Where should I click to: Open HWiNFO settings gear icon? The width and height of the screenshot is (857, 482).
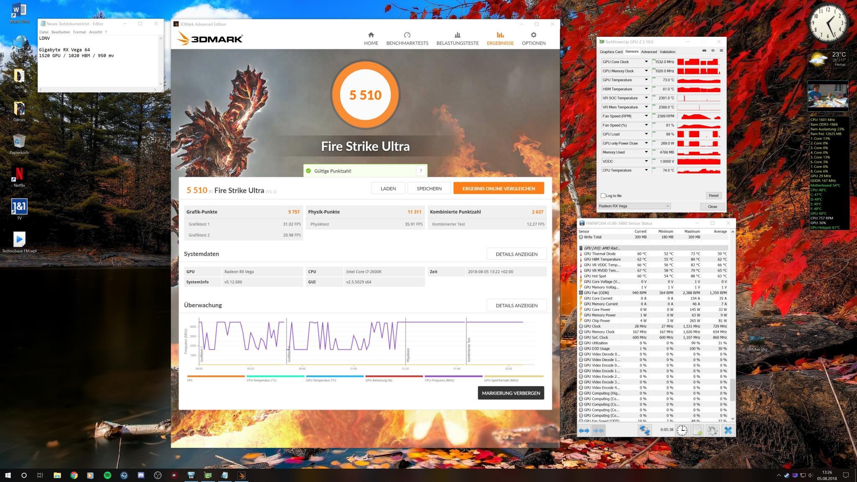[712, 430]
